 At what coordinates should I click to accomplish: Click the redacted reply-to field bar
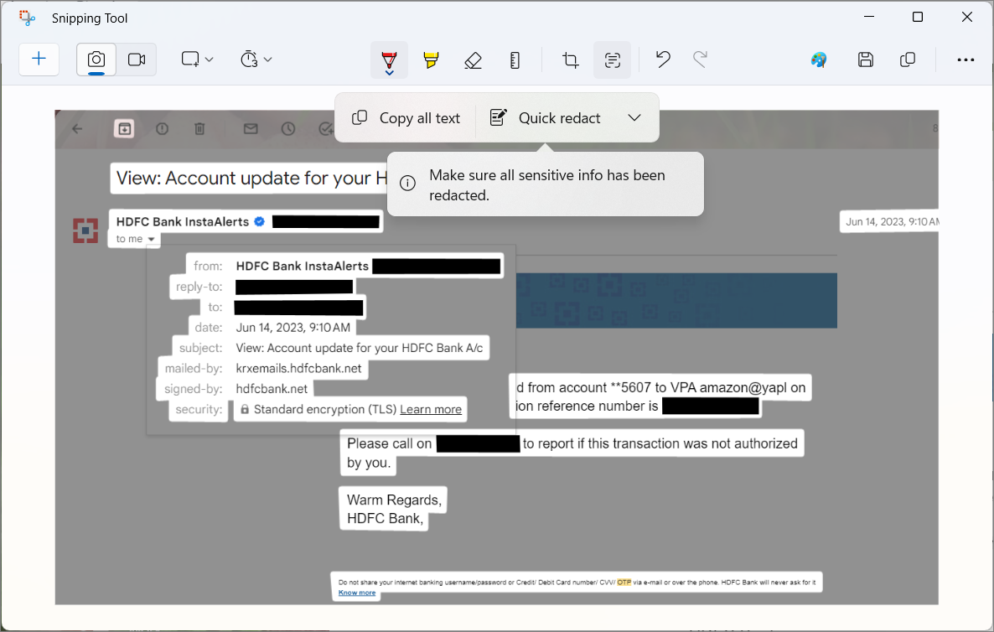click(x=294, y=286)
